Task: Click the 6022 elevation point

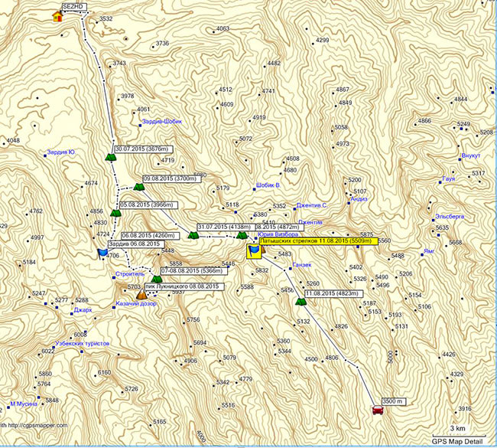Action: pos(48,352)
